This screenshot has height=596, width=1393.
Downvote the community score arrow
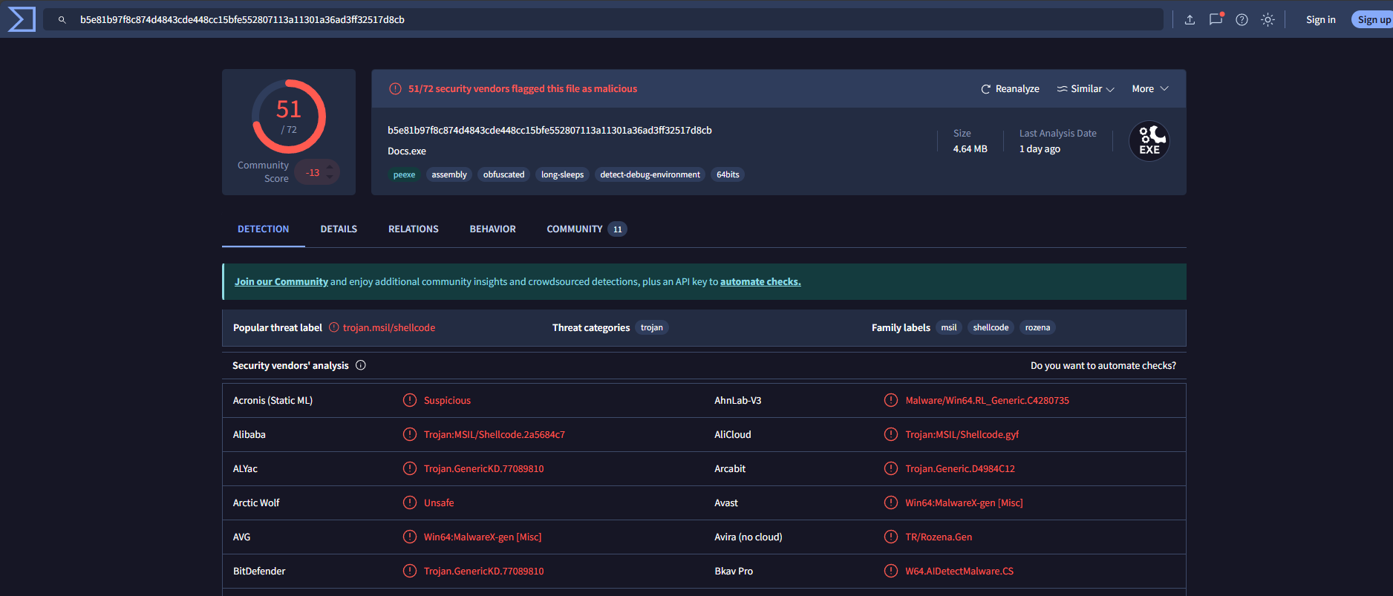(330, 178)
